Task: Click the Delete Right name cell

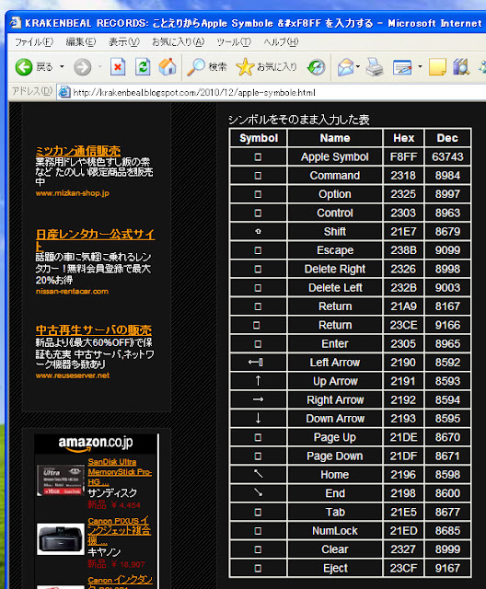Action: tap(335, 269)
